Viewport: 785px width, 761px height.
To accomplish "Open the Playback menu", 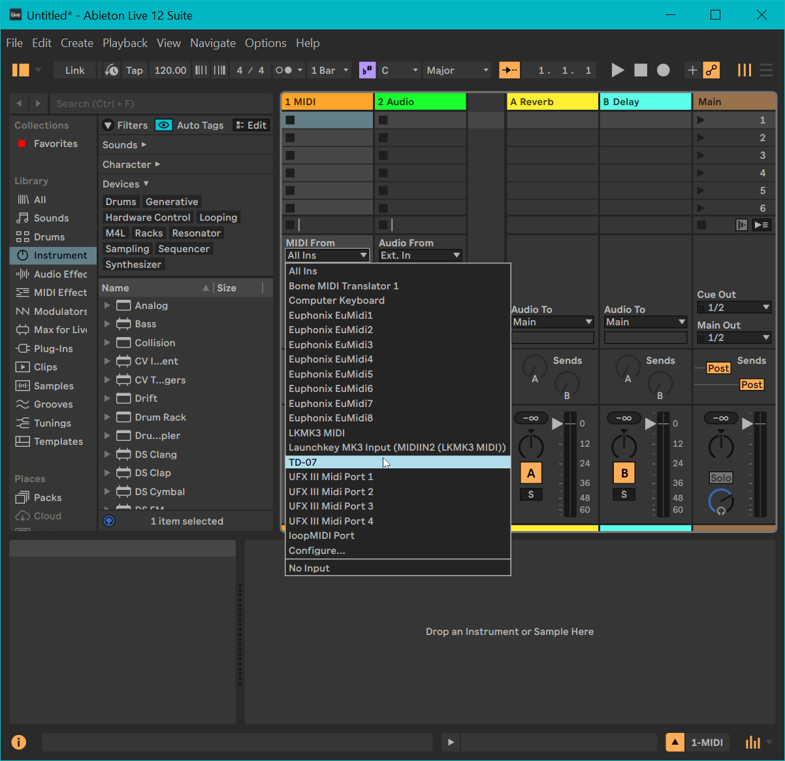I will tap(125, 43).
